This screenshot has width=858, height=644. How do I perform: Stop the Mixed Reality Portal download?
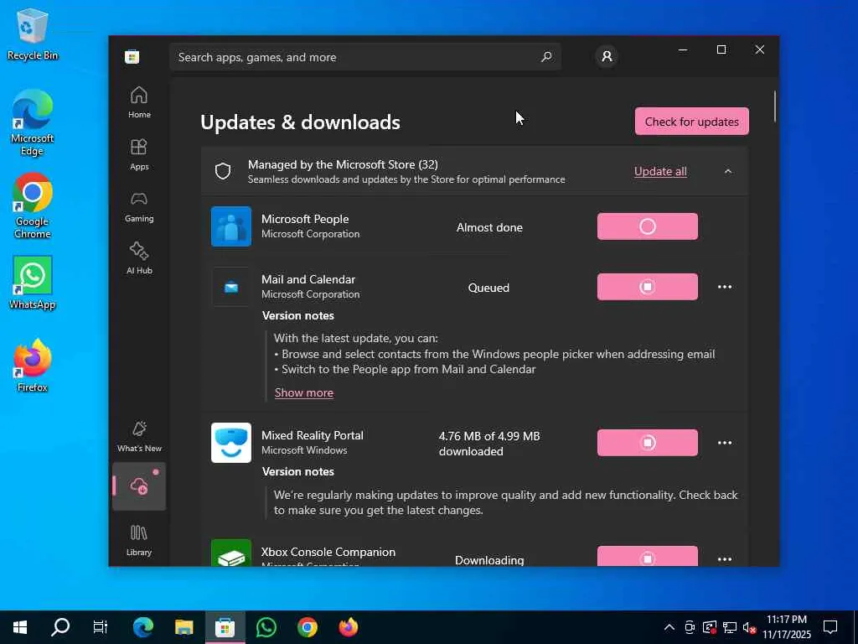click(x=648, y=443)
